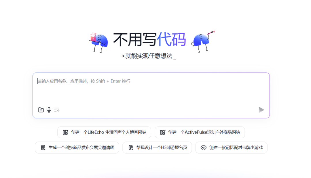Click the send arrow icon
The image size is (311, 178).
click(261, 110)
